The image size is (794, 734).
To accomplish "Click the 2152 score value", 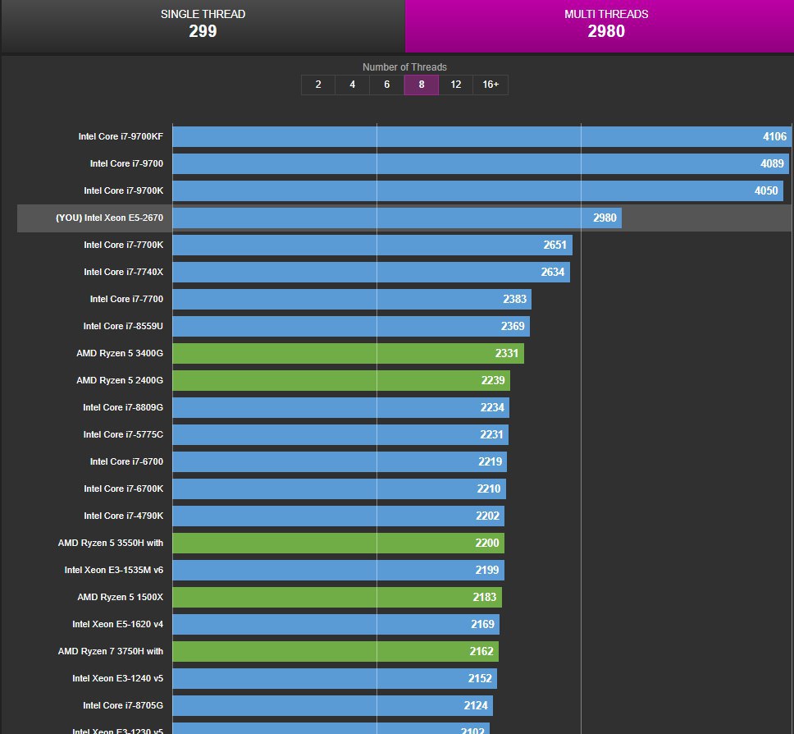I will click(x=480, y=679).
